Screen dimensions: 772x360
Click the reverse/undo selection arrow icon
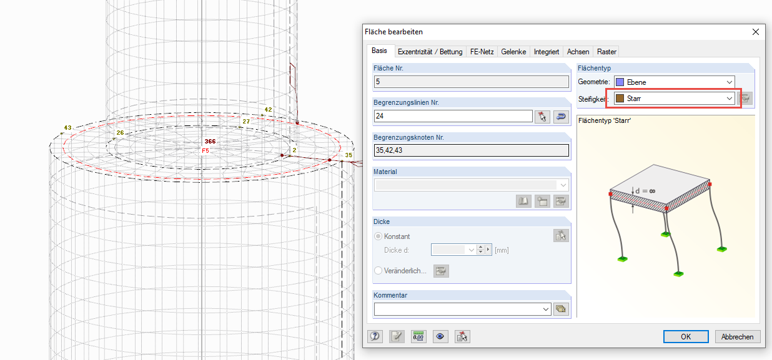pyautogui.click(x=560, y=116)
